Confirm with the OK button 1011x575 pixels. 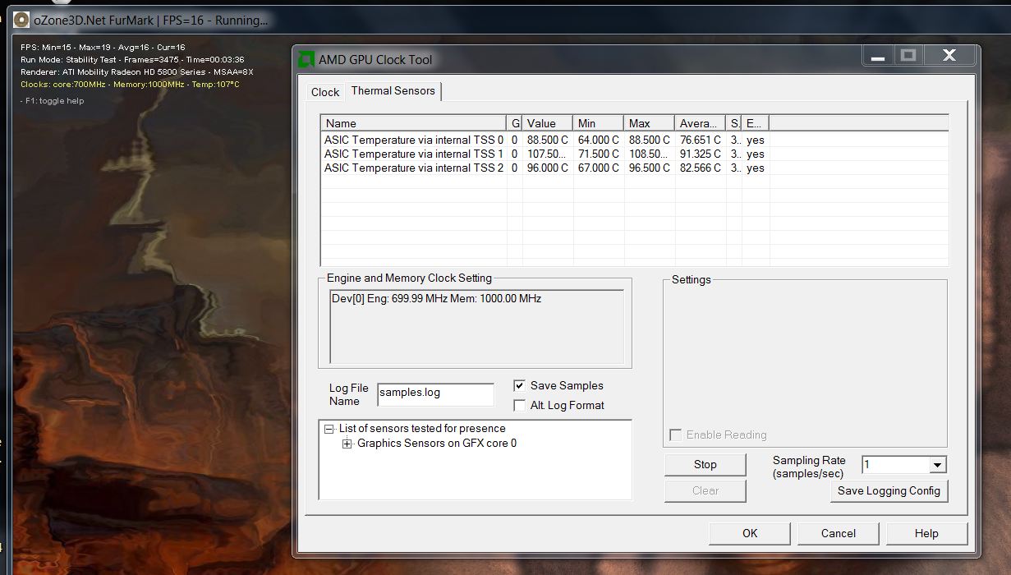click(750, 533)
